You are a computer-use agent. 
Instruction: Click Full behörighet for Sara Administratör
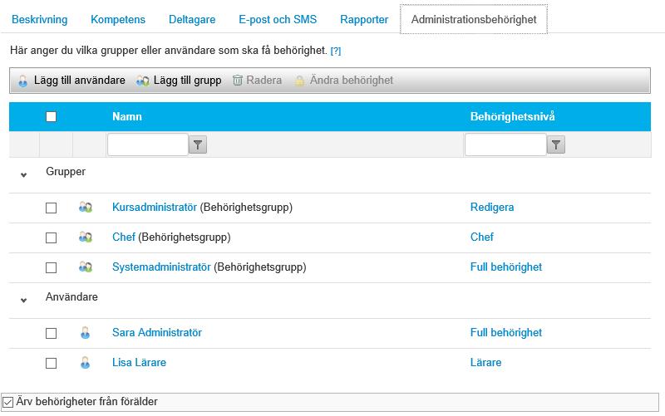pos(506,332)
